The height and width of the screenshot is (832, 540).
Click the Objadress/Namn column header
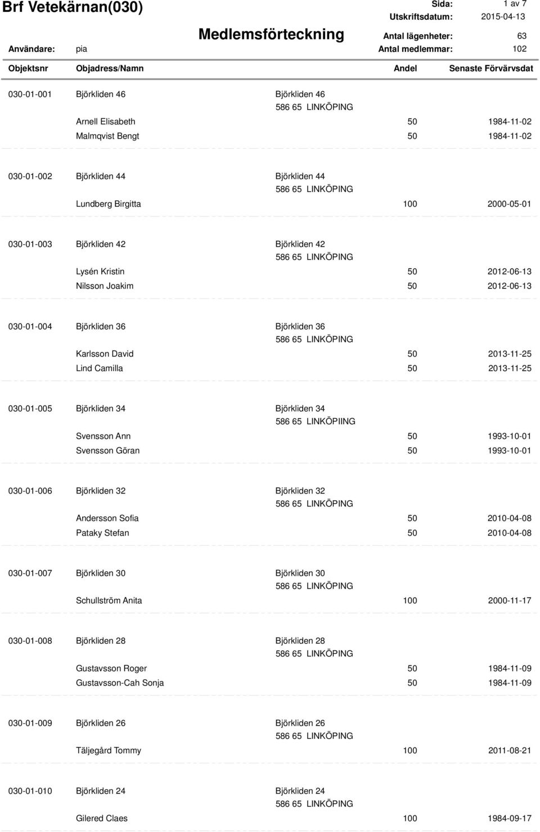click(x=110, y=68)
